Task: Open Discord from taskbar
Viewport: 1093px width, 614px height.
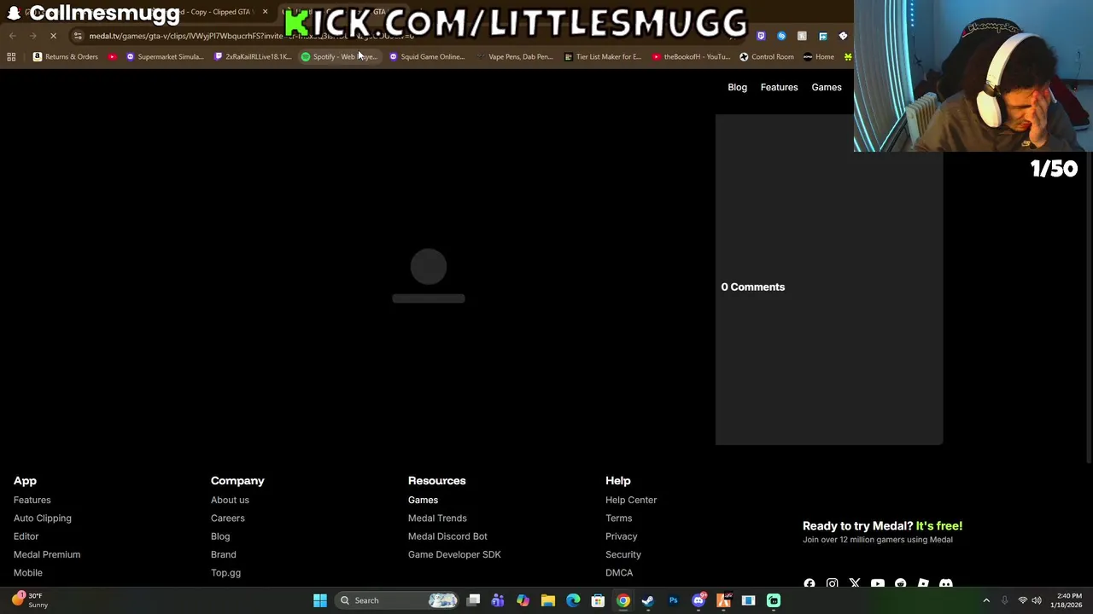Action: pyautogui.click(x=698, y=600)
